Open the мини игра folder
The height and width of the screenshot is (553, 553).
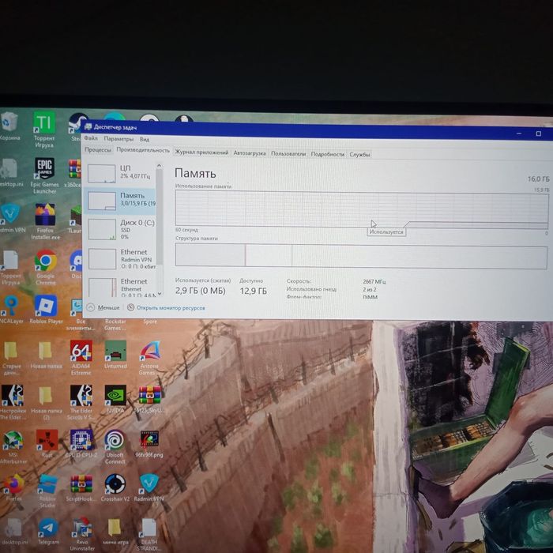click(115, 531)
